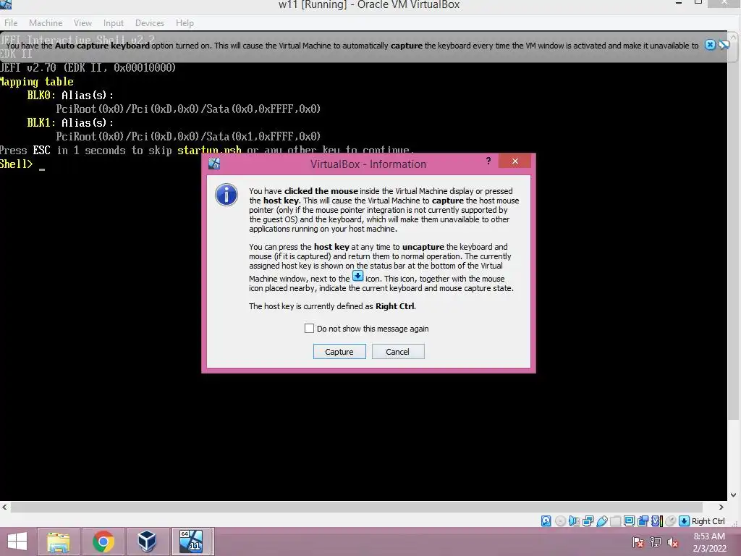Click the Cancel button in dialog

(398, 352)
